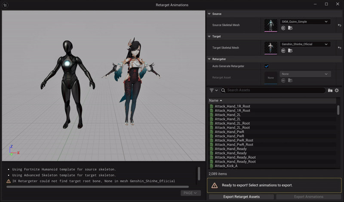Click the XYZ axis gizmo in viewport
Screen dimensions: 344x202
pos(14,150)
